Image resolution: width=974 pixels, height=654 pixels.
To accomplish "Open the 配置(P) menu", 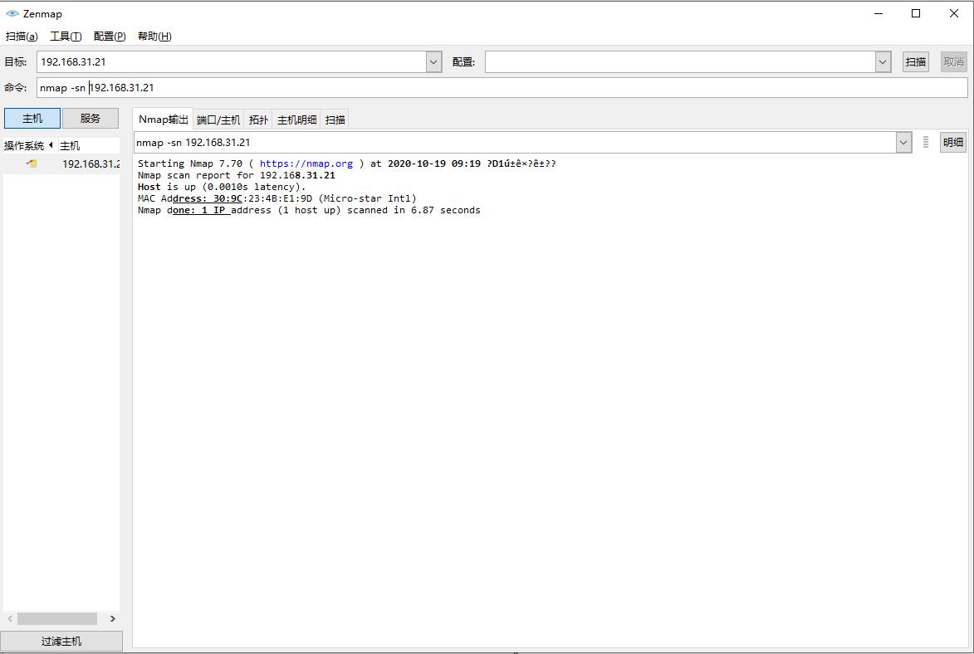I will 110,36.
